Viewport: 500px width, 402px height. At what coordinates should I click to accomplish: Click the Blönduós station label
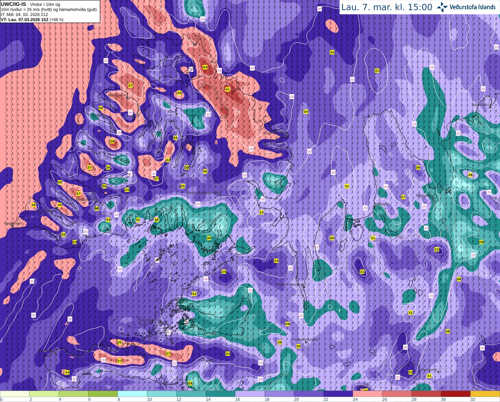tap(382, 204)
